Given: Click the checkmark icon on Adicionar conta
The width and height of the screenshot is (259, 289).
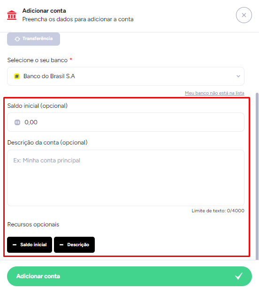Looking at the screenshot, I should [239, 276].
